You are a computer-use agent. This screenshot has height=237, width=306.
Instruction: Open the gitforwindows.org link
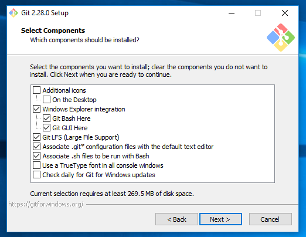tap(46, 204)
